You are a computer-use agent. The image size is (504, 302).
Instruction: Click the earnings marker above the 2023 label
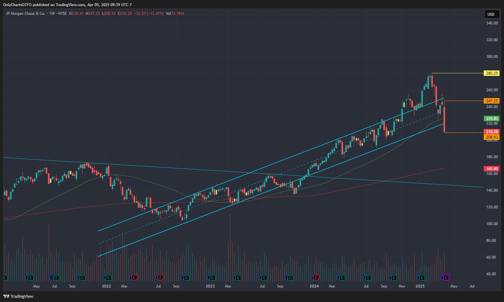(212, 277)
